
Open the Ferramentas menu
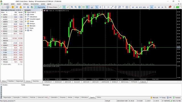(x=35, y=4)
